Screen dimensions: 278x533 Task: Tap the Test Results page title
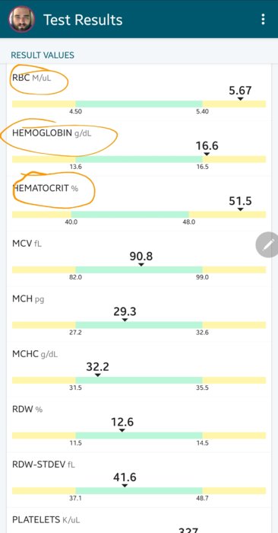83,20
